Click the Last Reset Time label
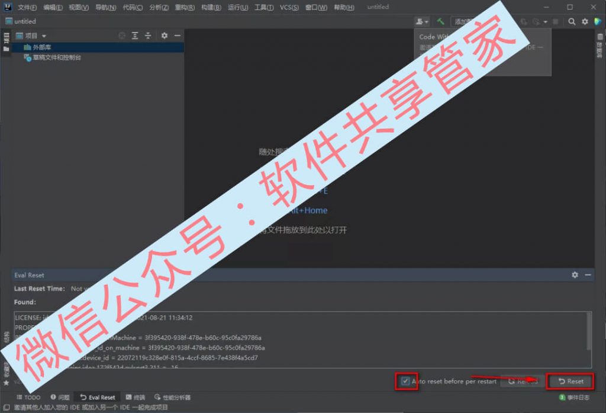 40,289
